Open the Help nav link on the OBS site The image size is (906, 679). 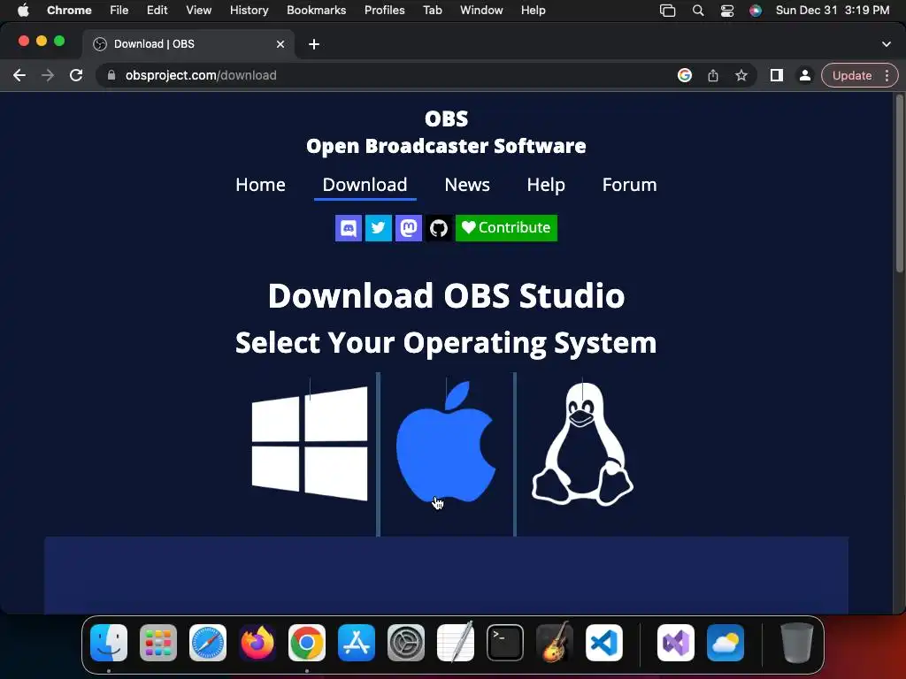(x=546, y=185)
